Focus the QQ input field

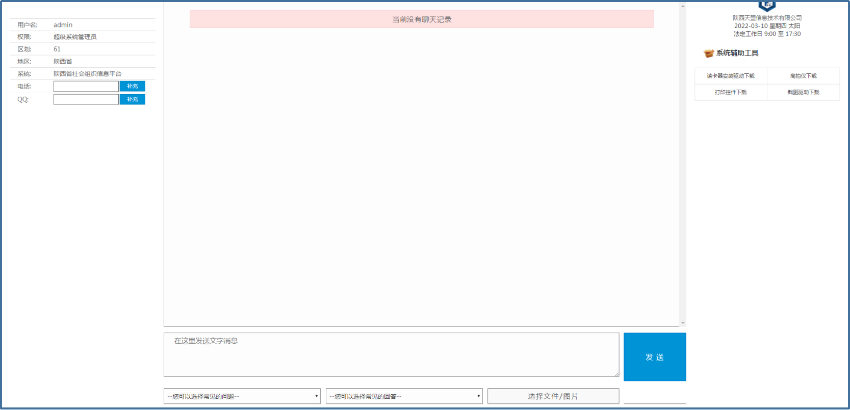86,99
